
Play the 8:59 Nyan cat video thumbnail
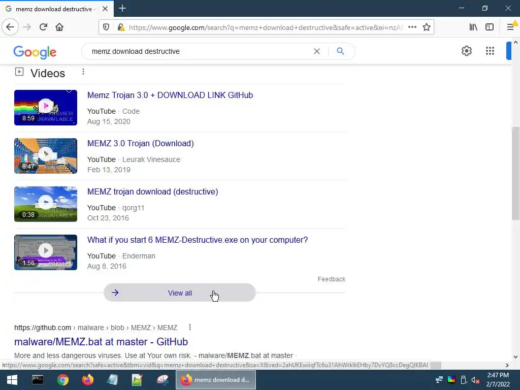pos(46,108)
